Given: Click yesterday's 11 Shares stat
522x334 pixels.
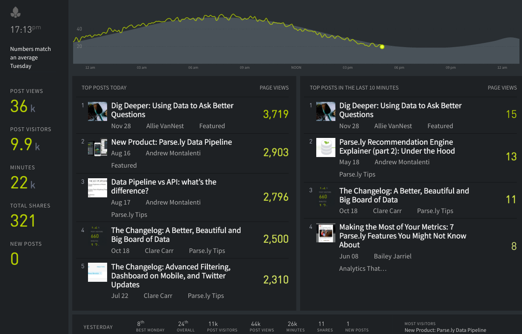Looking at the screenshot, I should click(x=324, y=326).
